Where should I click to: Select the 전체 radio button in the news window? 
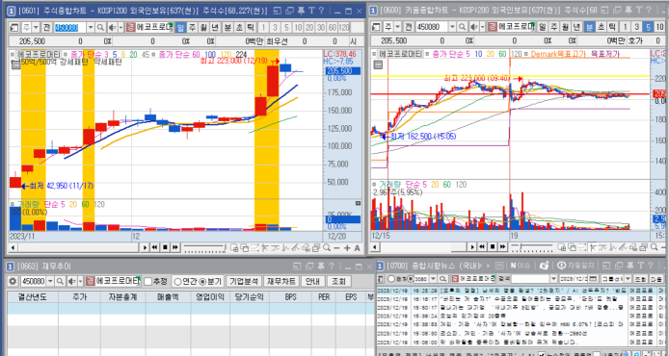coord(390,278)
